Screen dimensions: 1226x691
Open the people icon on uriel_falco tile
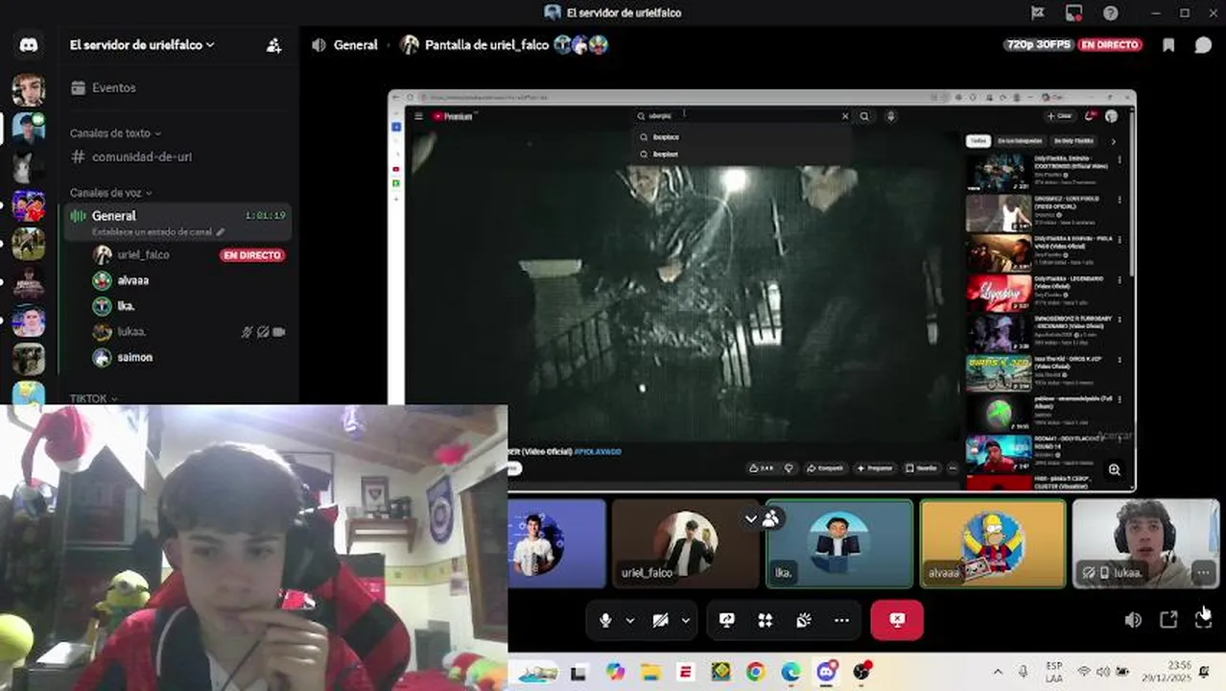tap(770, 518)
